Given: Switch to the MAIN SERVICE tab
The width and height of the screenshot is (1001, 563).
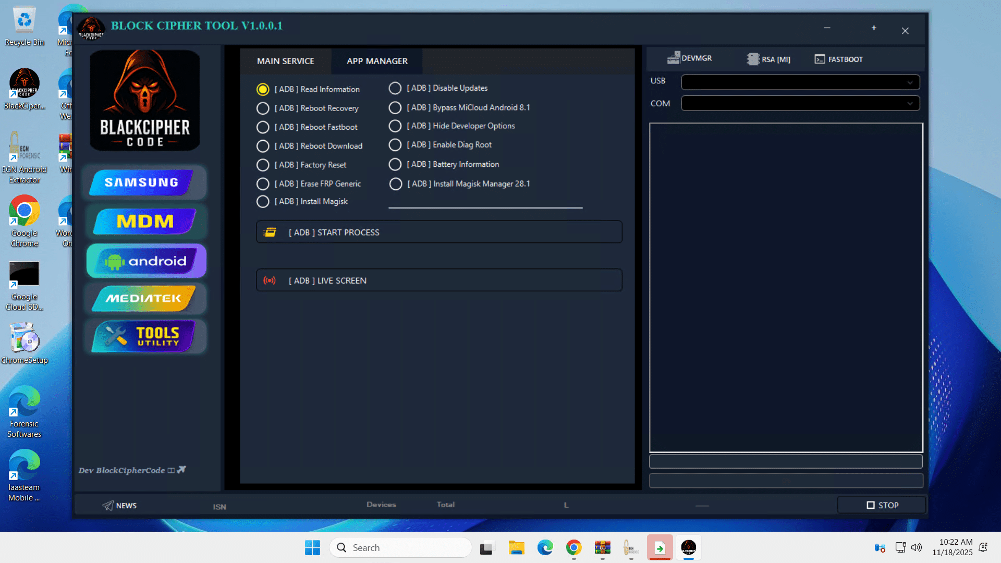Looking at the screenshot, I should pos(285,61).
